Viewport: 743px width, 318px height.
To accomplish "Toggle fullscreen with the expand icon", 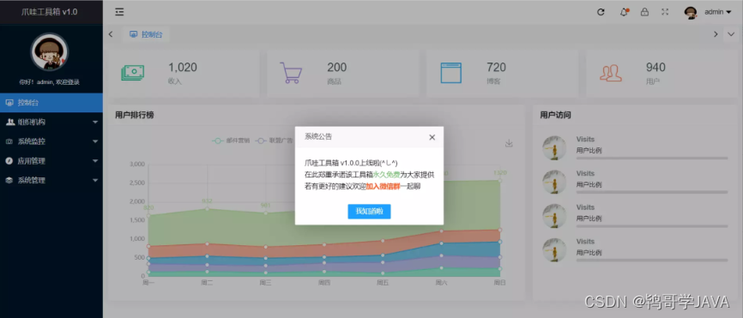I will (x=665, y=12).
